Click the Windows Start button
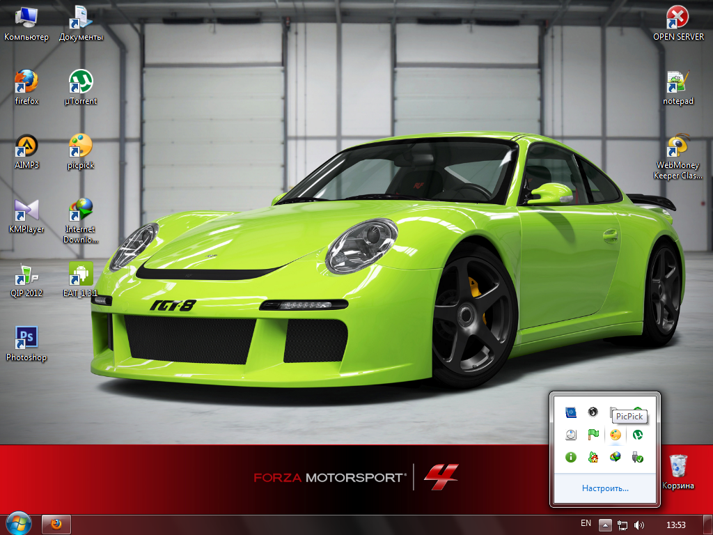This screenshot has width=713, height=535. 18,523
